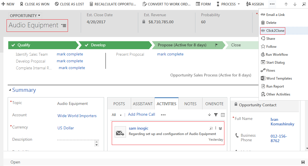Recalculate the opportunity
308x166 pixels.
pos(113,4)
